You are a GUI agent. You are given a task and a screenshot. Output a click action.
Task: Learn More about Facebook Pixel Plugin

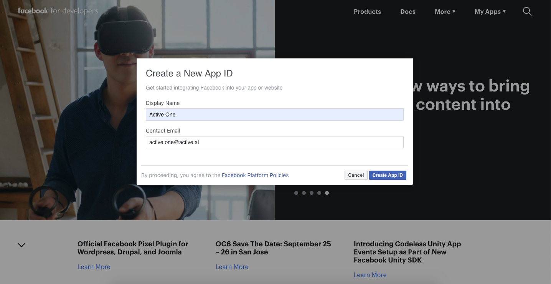(x=94, y=267)
